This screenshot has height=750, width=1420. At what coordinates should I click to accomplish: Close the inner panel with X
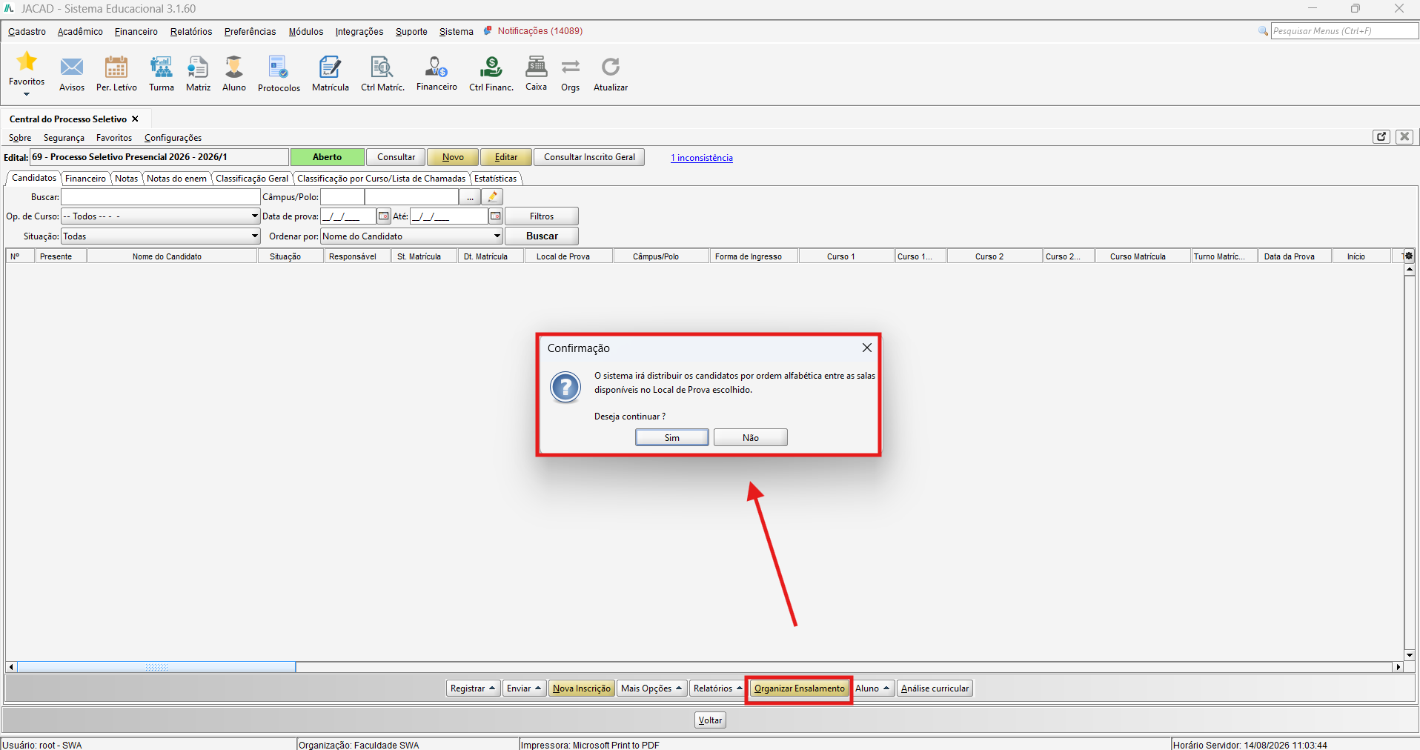1404,136
